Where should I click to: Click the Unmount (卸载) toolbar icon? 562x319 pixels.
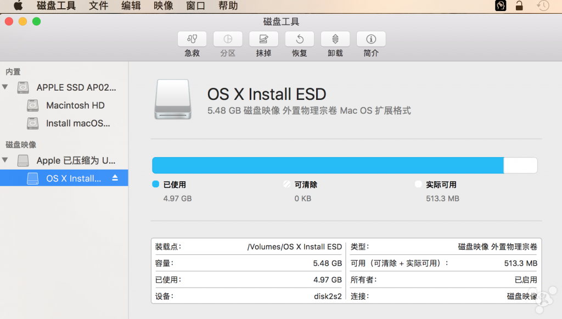click(x=335, y=39)
